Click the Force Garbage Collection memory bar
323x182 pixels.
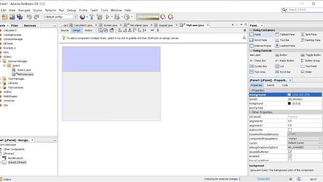pos(147,17)
